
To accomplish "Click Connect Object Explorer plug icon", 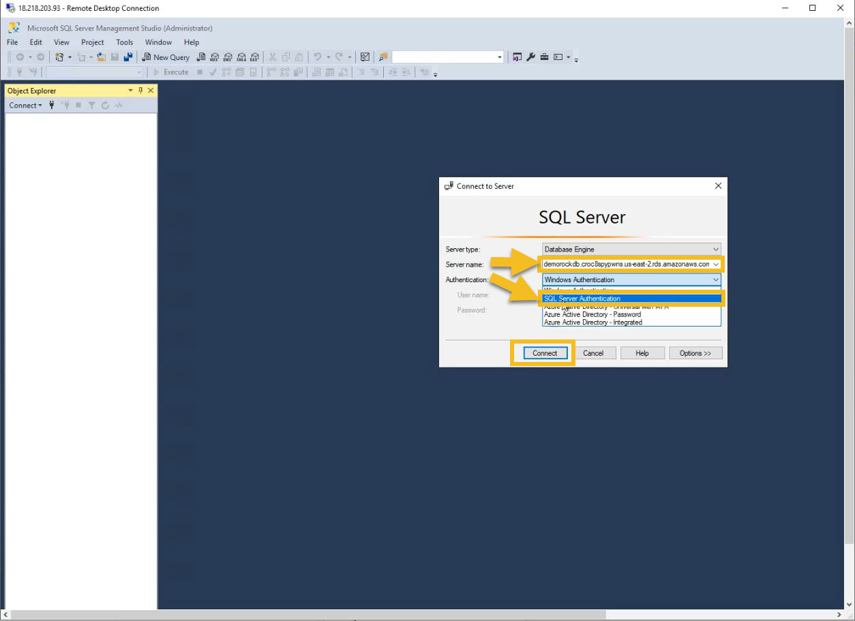I will point(52,105).
